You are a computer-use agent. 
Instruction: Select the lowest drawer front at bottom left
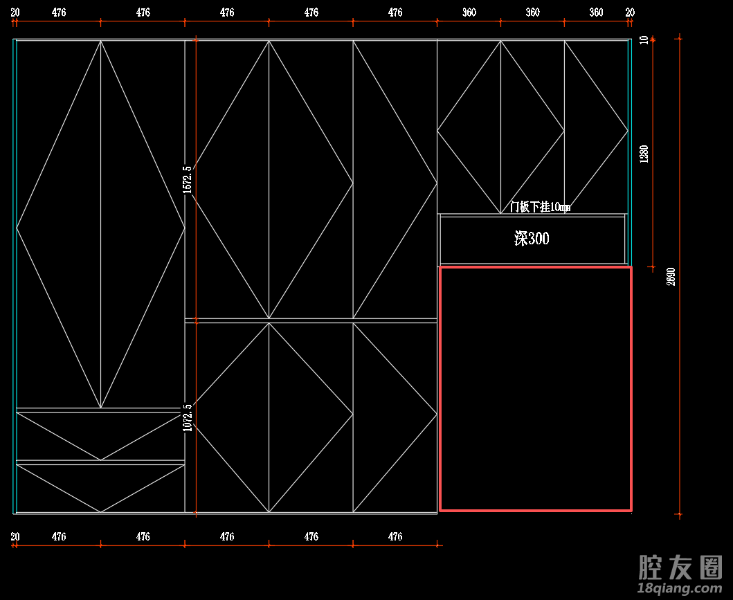100,488
